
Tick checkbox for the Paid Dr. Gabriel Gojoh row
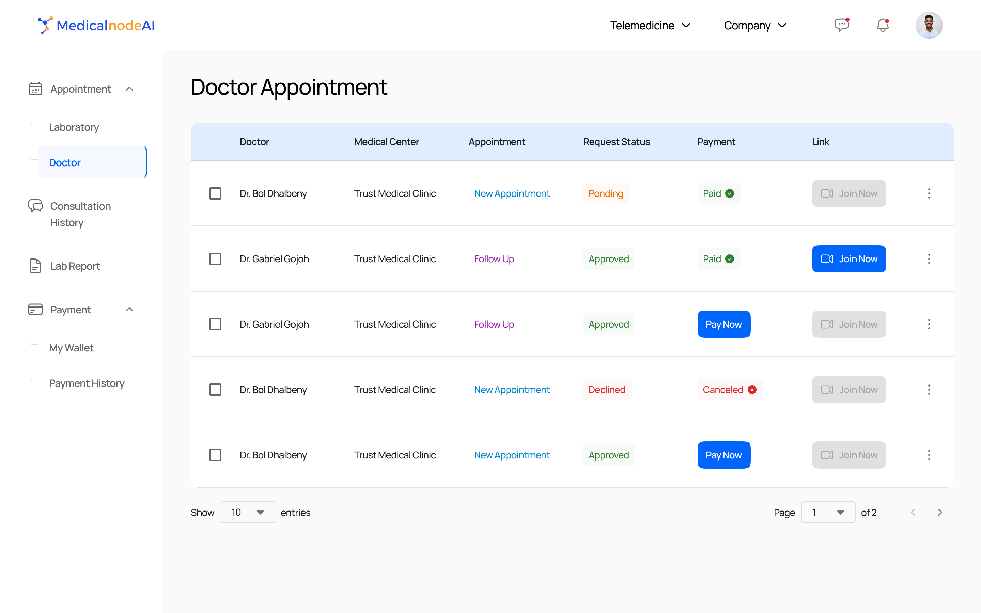(215, 259)
